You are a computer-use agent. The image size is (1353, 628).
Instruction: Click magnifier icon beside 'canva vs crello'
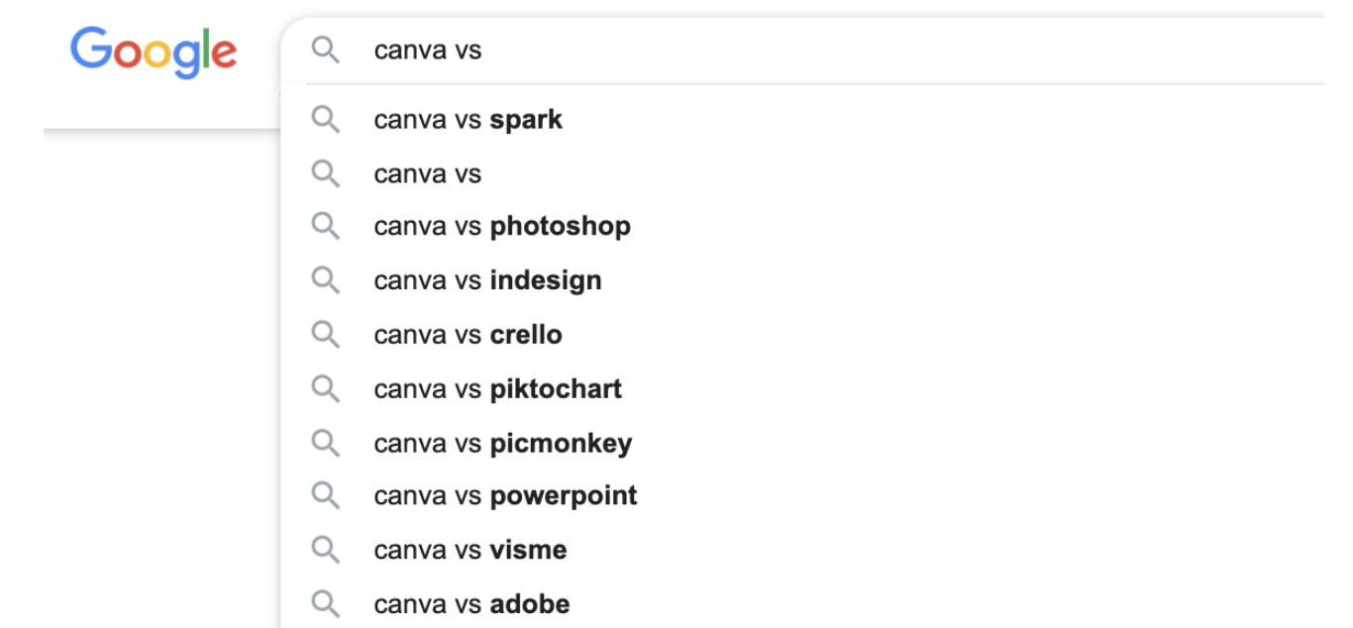[x=326, y=335]
